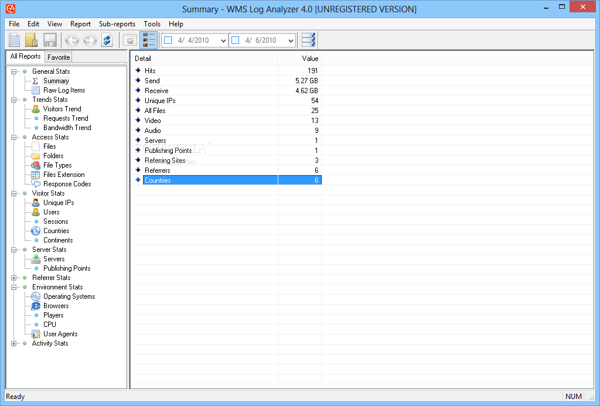Select Players in the tree
The height and width of the screenshot is (406, 600).
coord(53,315)
